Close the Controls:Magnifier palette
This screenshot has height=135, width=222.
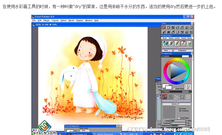(120, 126)
